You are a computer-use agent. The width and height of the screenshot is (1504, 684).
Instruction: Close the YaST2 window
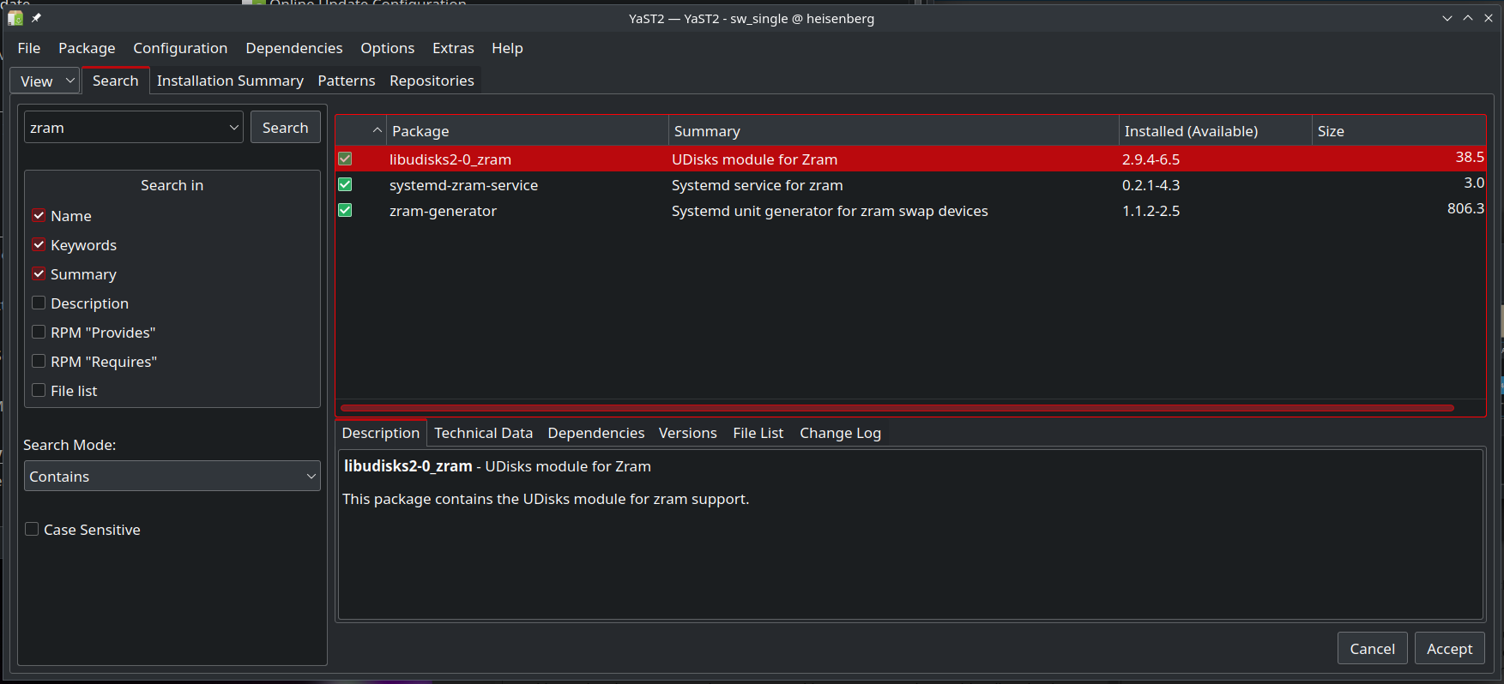[x=1489, y=18]
